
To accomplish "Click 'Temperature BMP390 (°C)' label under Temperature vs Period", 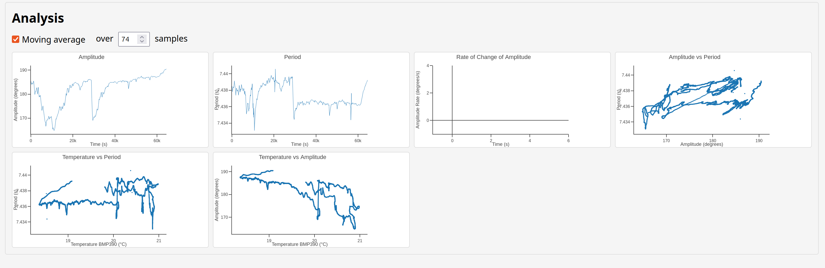I will tap(99, 244).
